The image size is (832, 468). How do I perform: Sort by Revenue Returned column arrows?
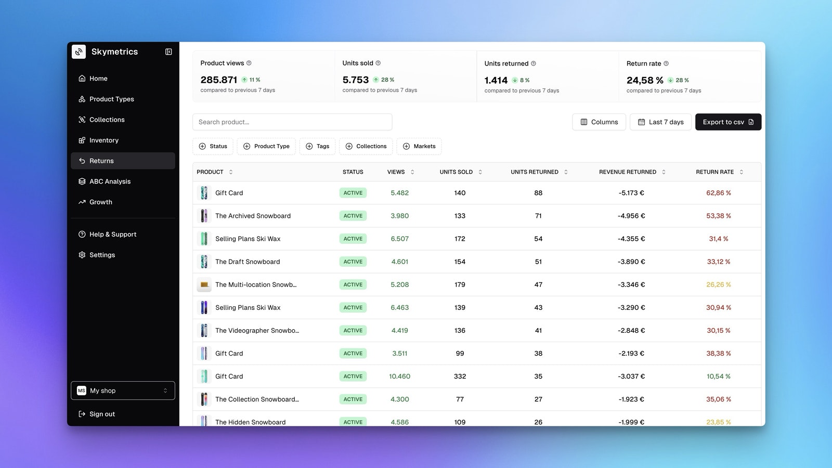664,172
